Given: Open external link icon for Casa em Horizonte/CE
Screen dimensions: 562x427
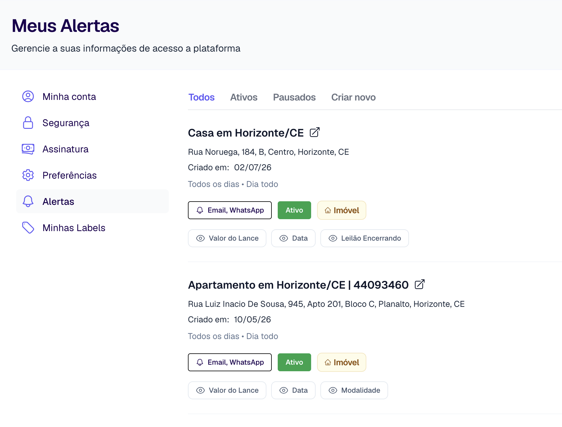Looking at the screenshot, I should (314, 132).
